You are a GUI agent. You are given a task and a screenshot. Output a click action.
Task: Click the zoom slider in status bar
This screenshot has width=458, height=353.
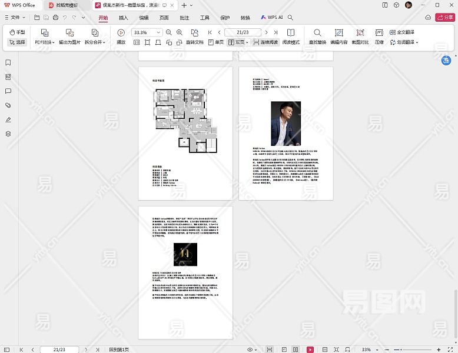pyautogui.click(x=400, y=349)
